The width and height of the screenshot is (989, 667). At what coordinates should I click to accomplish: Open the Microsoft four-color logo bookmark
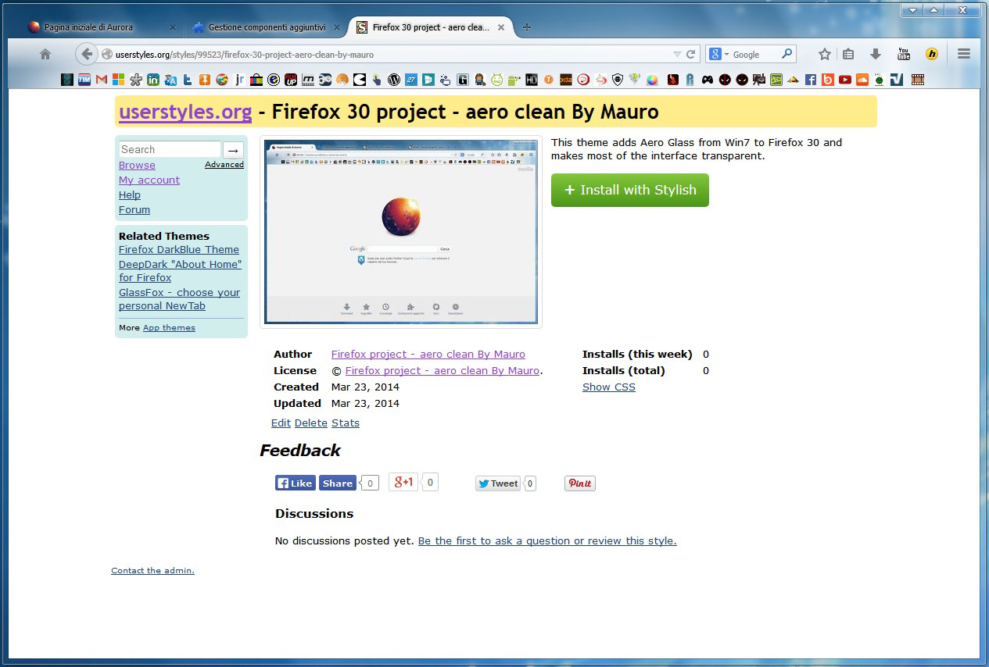click(119, 79)
